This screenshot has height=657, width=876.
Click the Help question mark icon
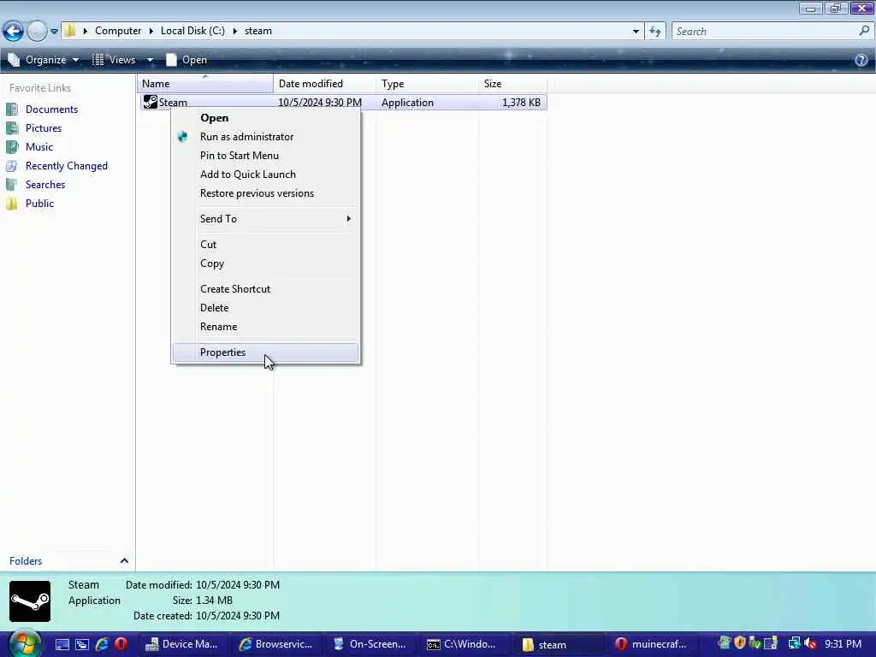coord(861,60)
